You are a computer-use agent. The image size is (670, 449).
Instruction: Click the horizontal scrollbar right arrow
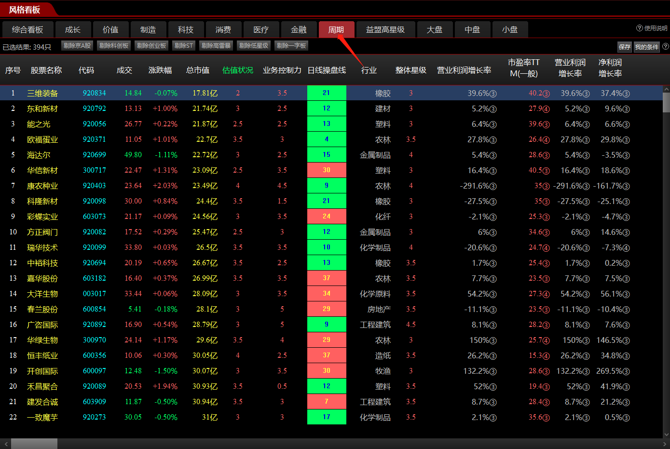tap(665, 444)
